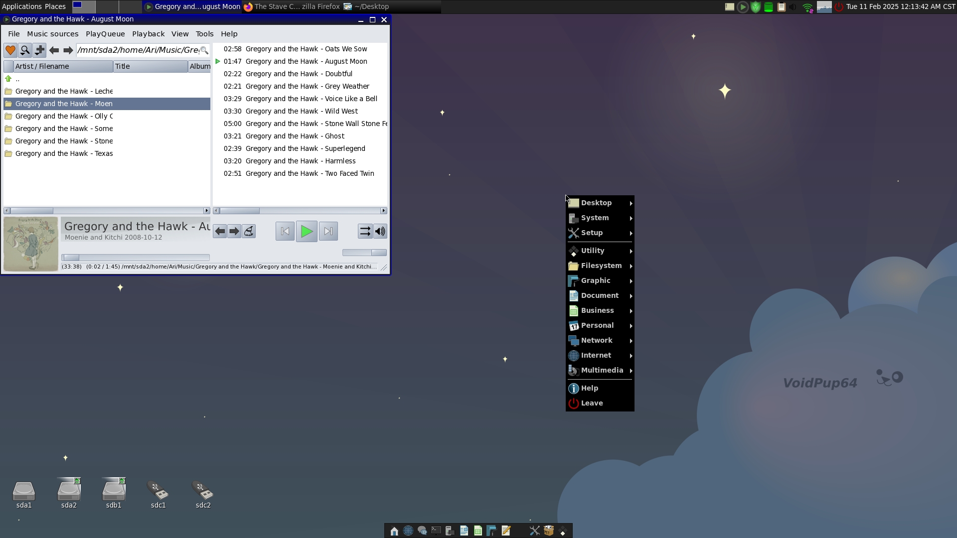The image size is (957, 538).
Task: Open the Playback menu
Action: 148,34
